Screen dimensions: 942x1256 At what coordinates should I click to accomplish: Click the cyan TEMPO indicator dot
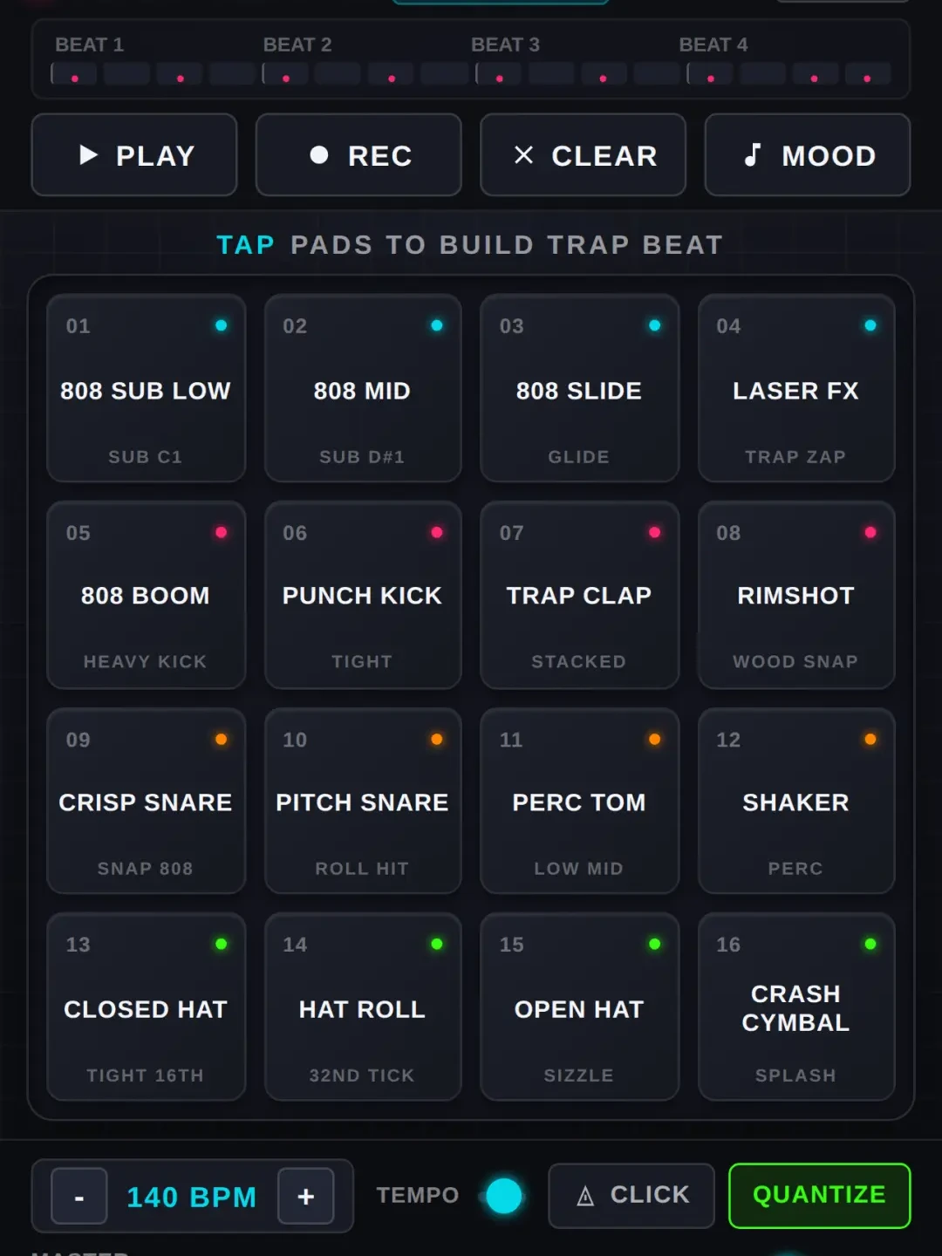tap(504, 1196)
